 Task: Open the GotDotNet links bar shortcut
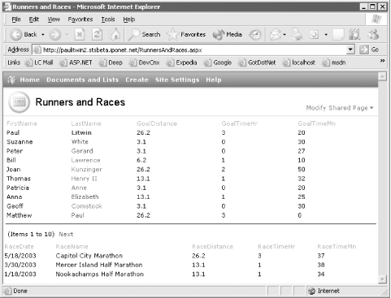pos(257,63)
